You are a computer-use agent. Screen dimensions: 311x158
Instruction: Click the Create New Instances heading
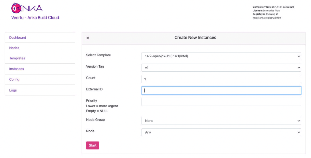(195, 38)
